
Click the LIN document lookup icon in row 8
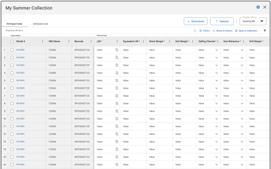coord(117,103)
